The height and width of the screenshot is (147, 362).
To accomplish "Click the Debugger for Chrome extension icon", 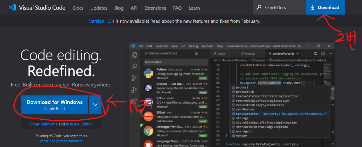I will 148,131.
